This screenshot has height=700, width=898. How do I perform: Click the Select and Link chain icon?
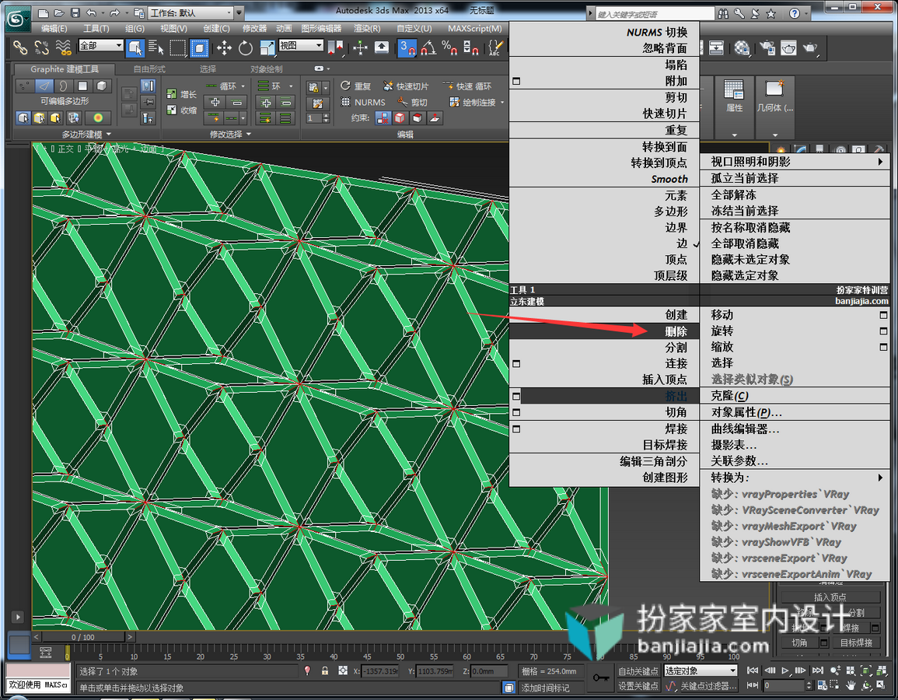click(x=20, y=47)
